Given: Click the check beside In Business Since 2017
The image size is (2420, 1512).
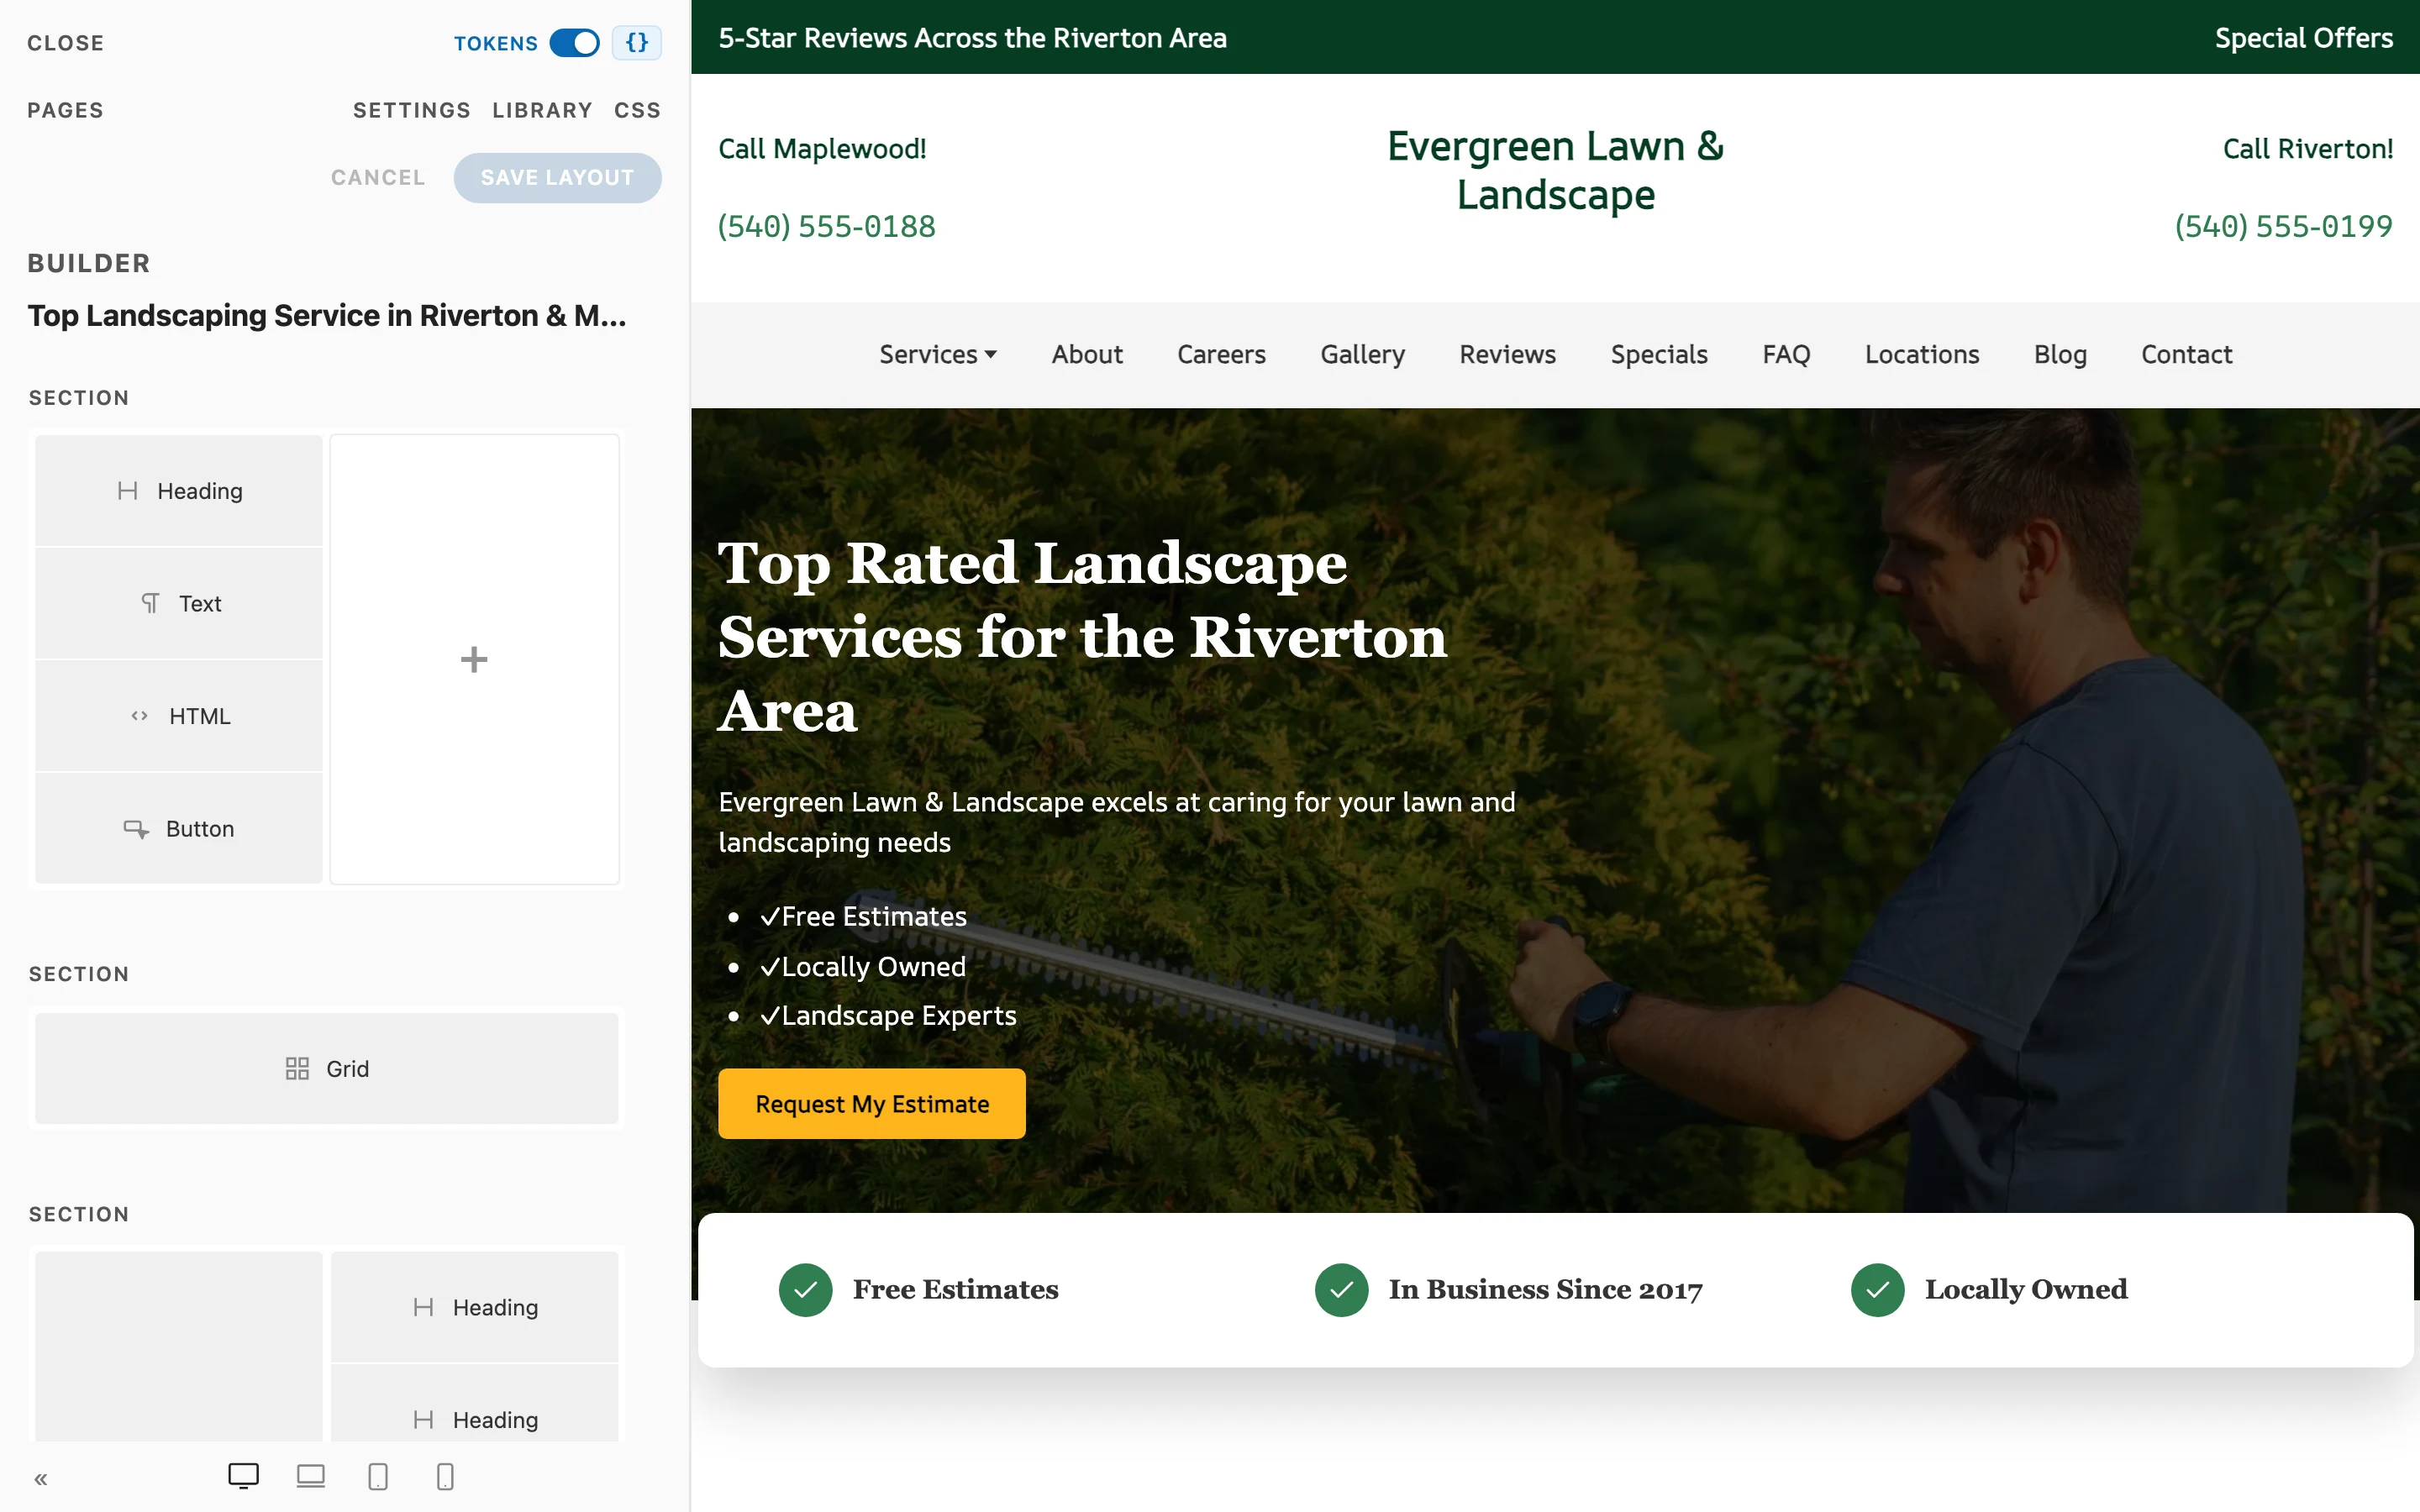Looking at the screenshot, I should click(x=1342, y=1290).
